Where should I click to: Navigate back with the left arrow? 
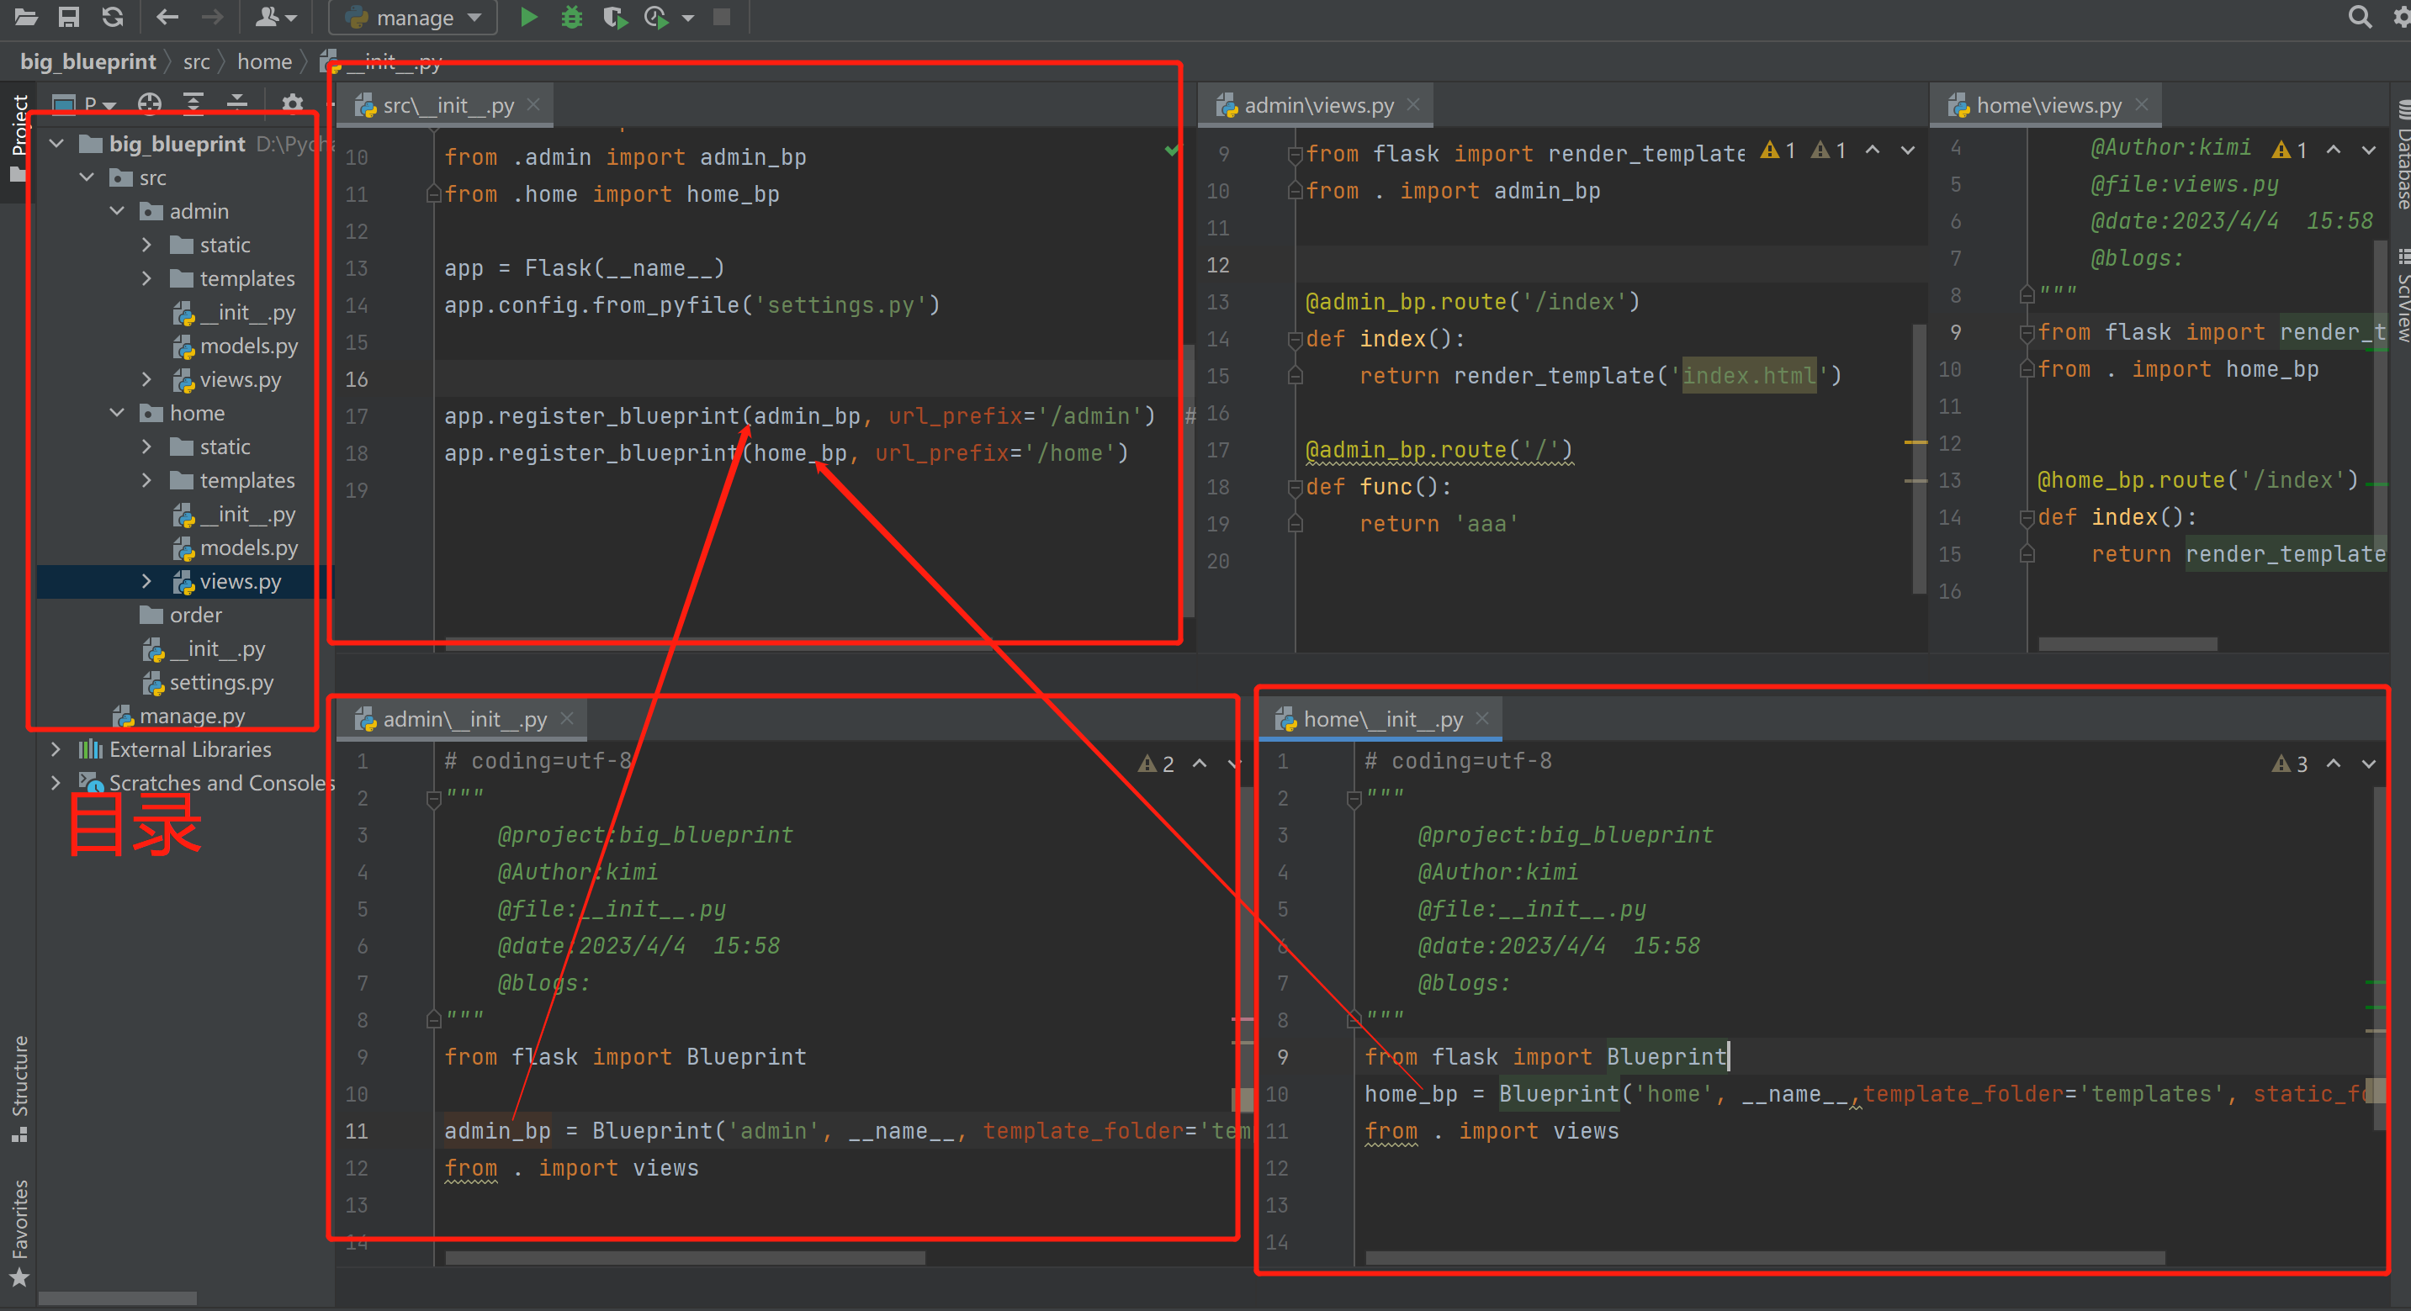167,17
